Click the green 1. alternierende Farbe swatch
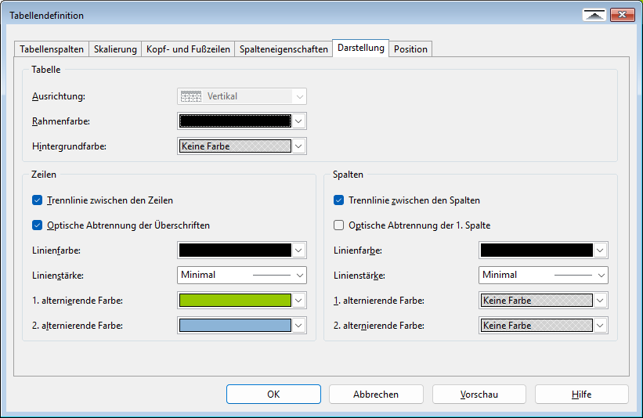This screenshot has width=643, height=418. 235,301
